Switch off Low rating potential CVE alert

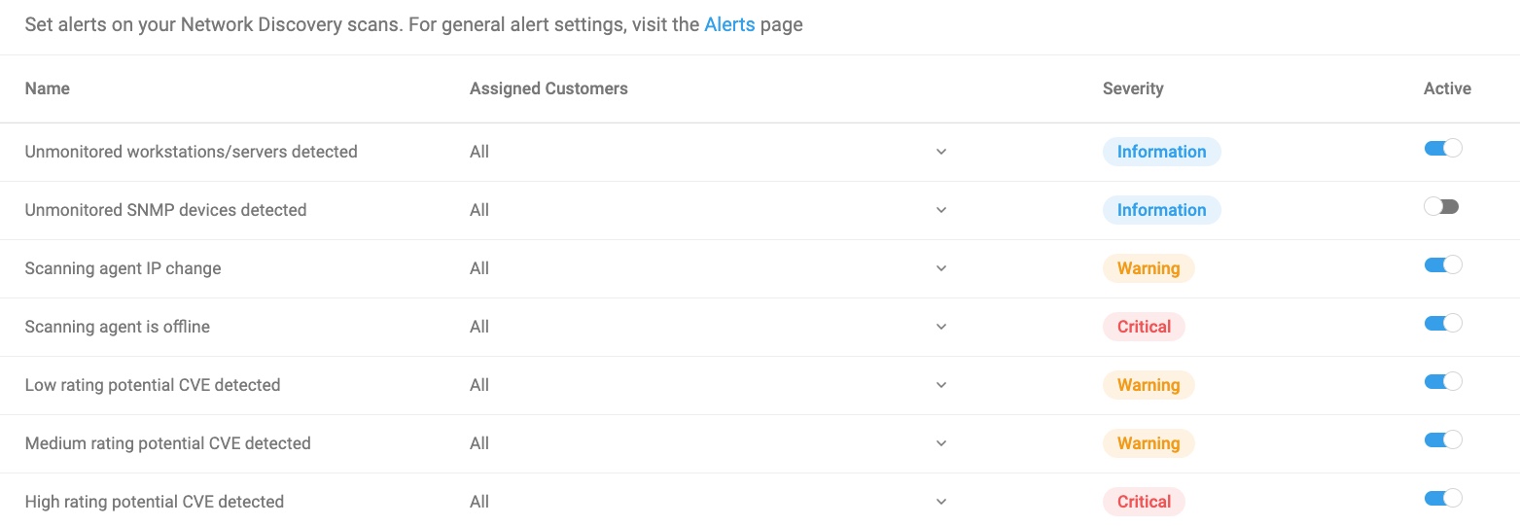click(x=1443, y=382)
